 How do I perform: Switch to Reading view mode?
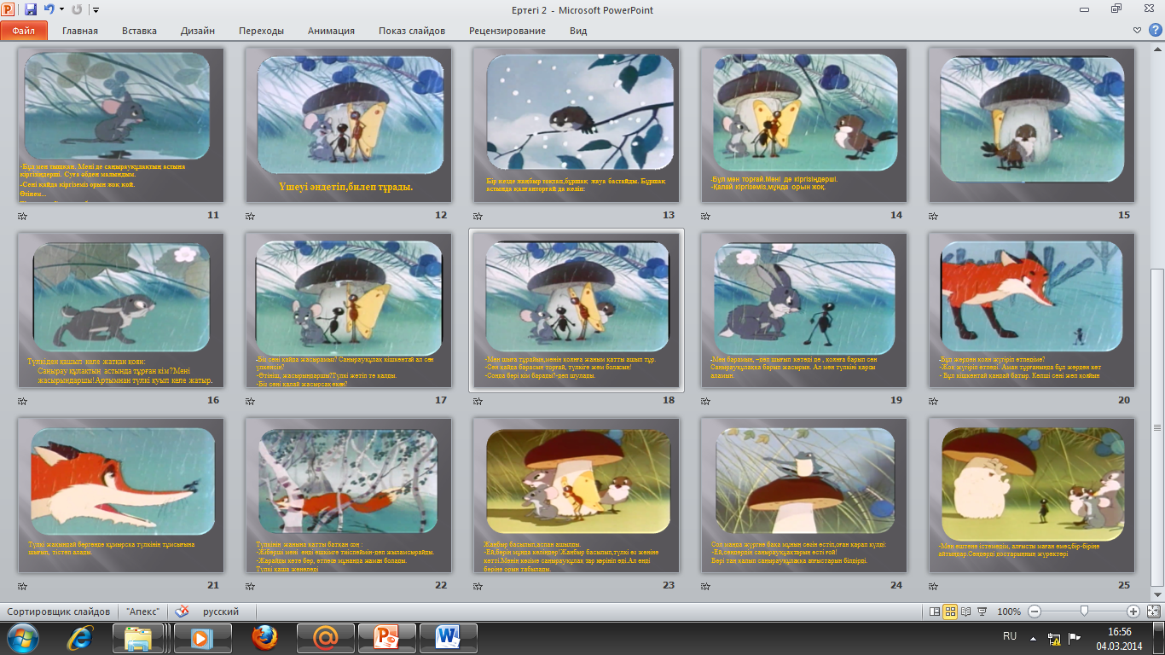click(x=965, y=612)
